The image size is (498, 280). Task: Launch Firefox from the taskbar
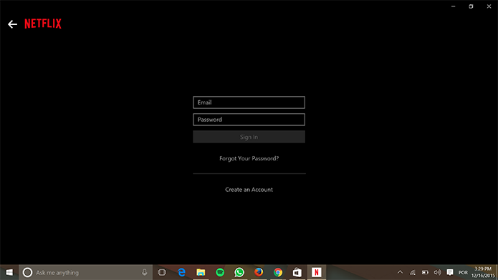coord(259,272)
